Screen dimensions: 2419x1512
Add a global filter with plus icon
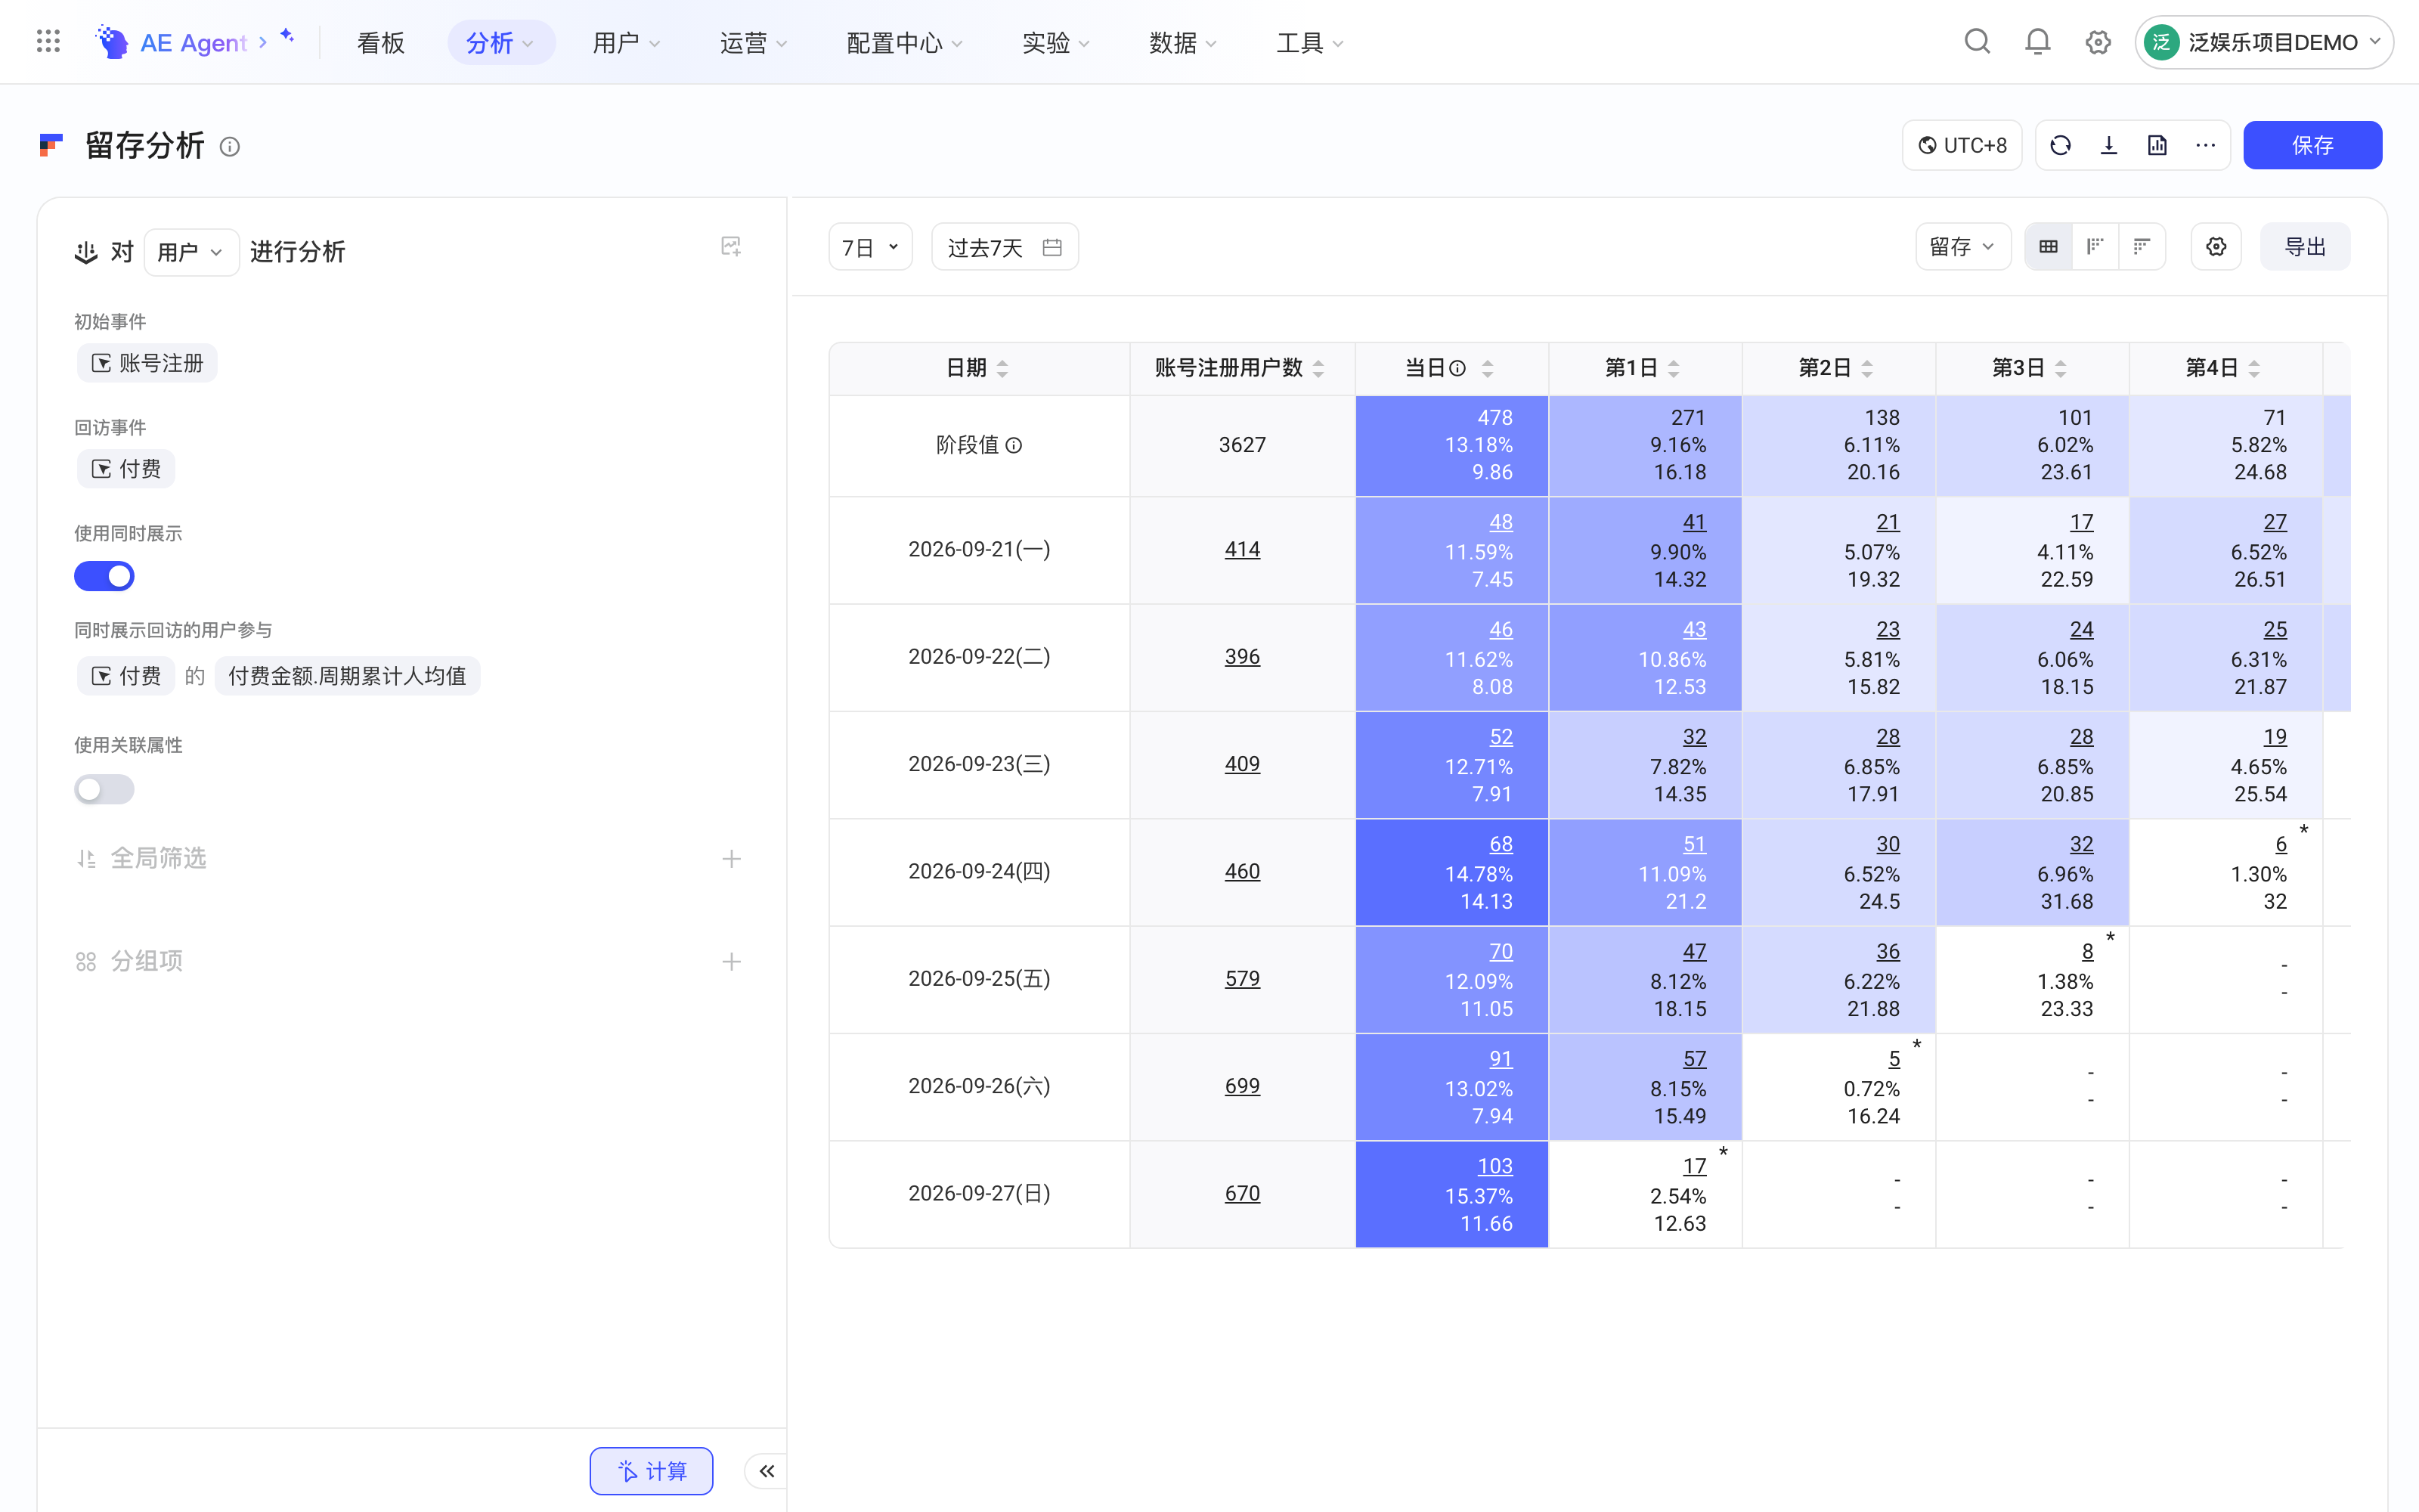tap(732, 859)
